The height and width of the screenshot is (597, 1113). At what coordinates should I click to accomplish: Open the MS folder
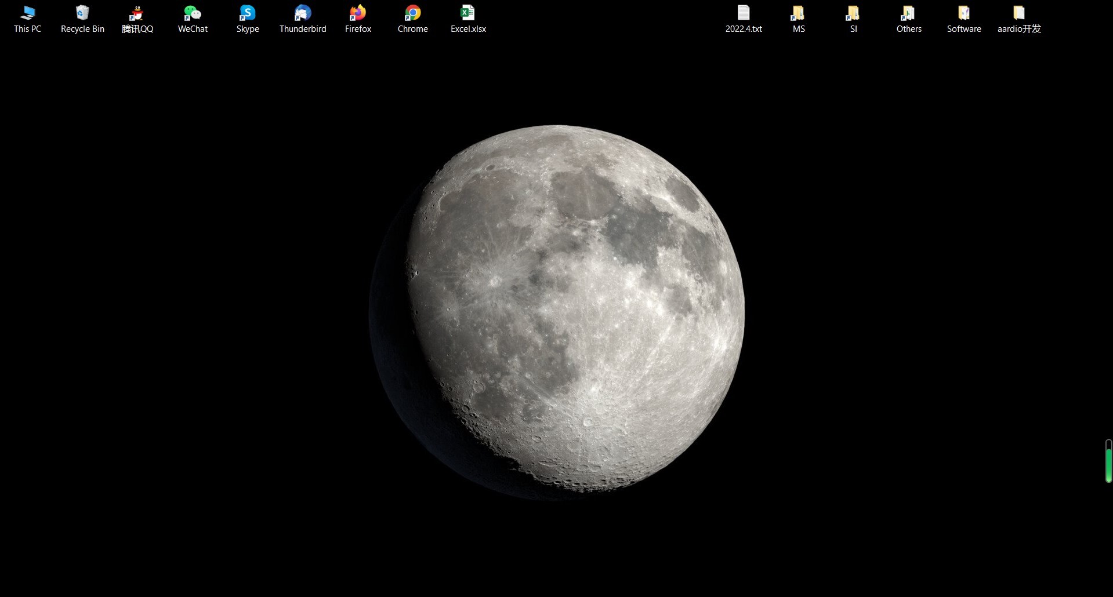[798, 13]
